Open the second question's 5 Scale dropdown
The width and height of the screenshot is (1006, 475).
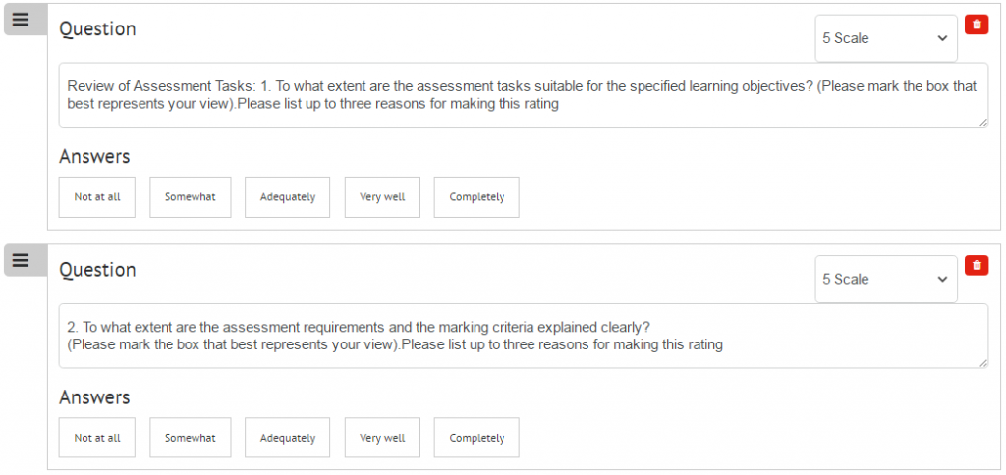[x=886, y=280]
